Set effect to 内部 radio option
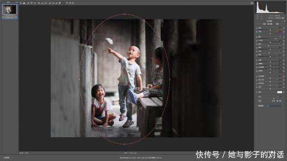Screen dimensions: 287x161 coord(278,101)
